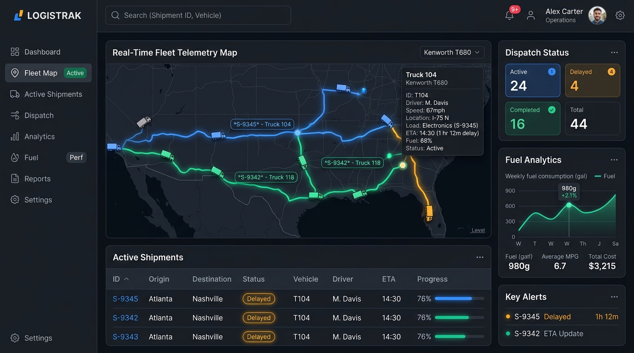
Task: Click the S-9342 ETA Update alert
Action: point(562,334)
